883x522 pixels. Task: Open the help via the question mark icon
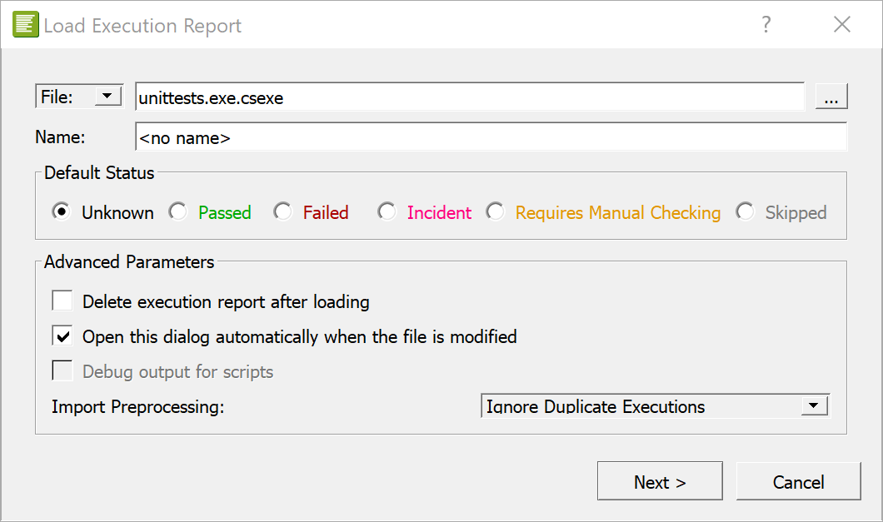coord(765,24)
